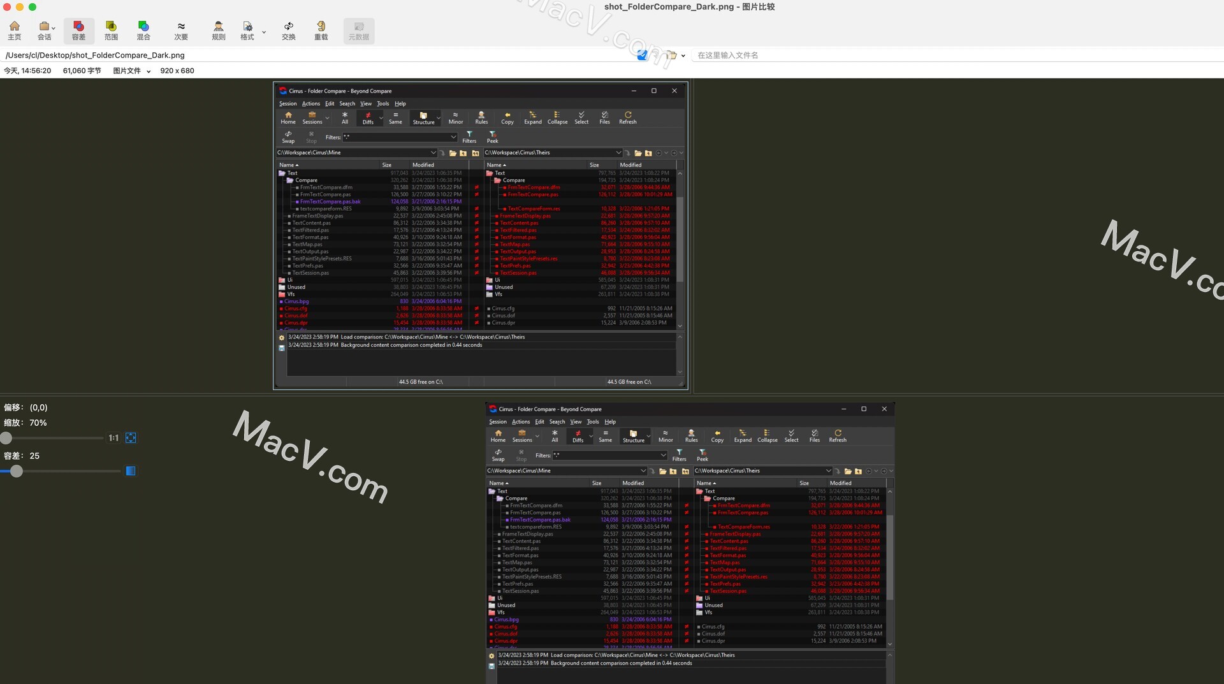Image resolution: width=1224 pixels, height=684 pixels.
Task: Toggle 次要 minor differences icon
Action: click(181, 30)
